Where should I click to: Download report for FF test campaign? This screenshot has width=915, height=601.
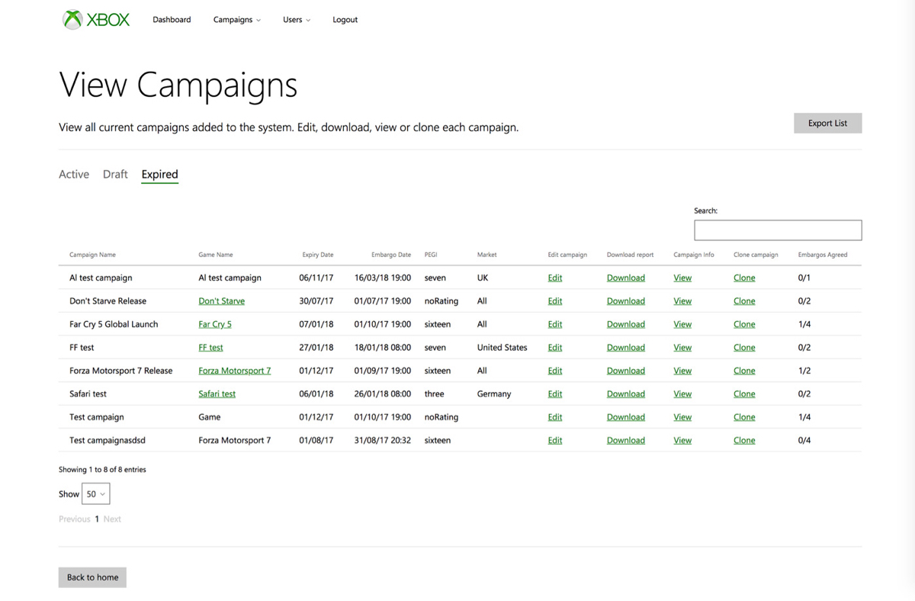(625, 348)
